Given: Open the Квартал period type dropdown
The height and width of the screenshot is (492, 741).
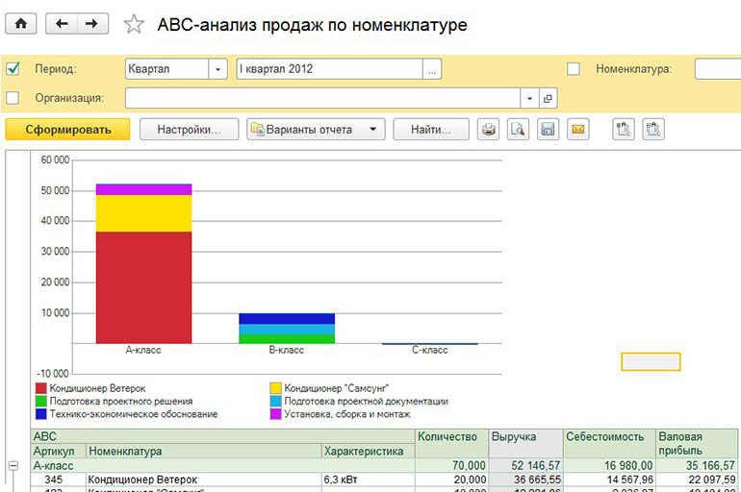Looking at the screenshot, I should click(x=218, y=69).
